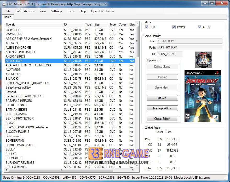Select the BASKET 3 ON 3 row

point(70,105)
